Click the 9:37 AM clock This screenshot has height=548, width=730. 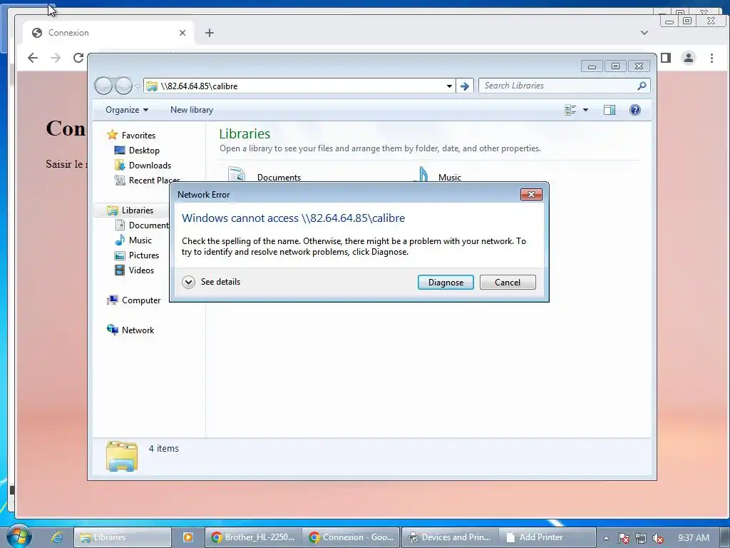click(x=694, y=538)
